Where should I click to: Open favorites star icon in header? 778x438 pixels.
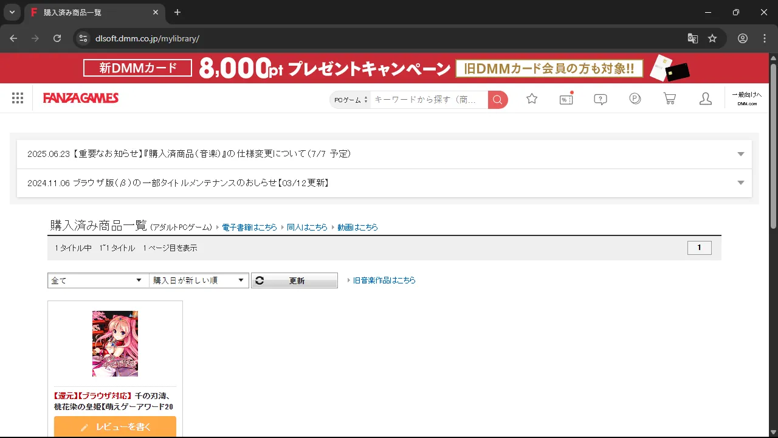pos(532,99)
